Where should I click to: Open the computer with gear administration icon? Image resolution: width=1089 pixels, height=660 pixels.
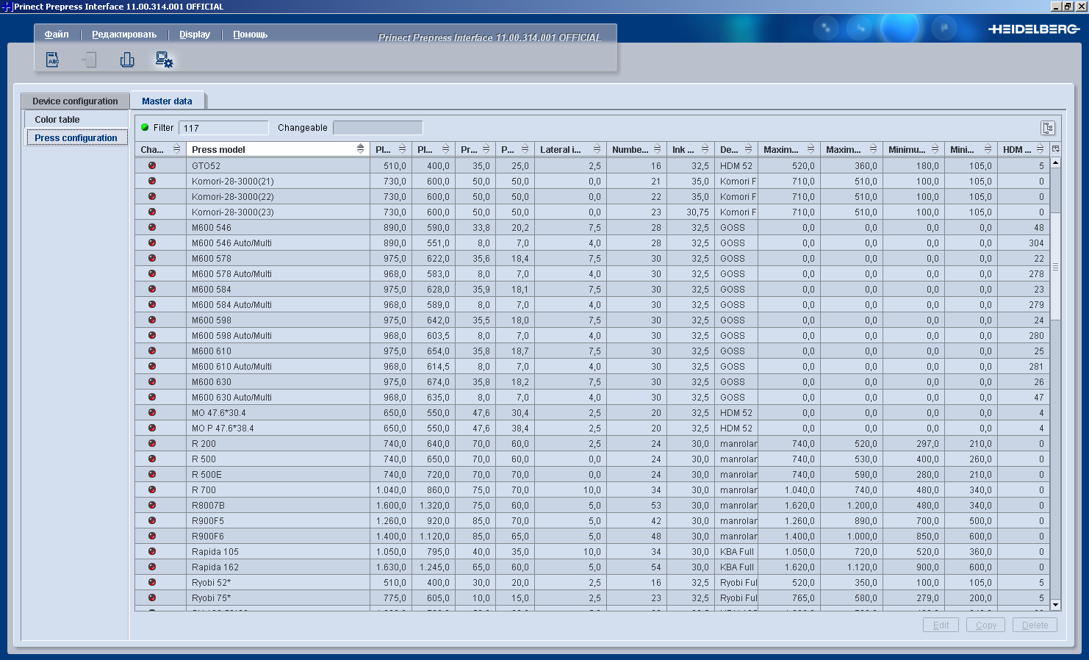[164, 60]
